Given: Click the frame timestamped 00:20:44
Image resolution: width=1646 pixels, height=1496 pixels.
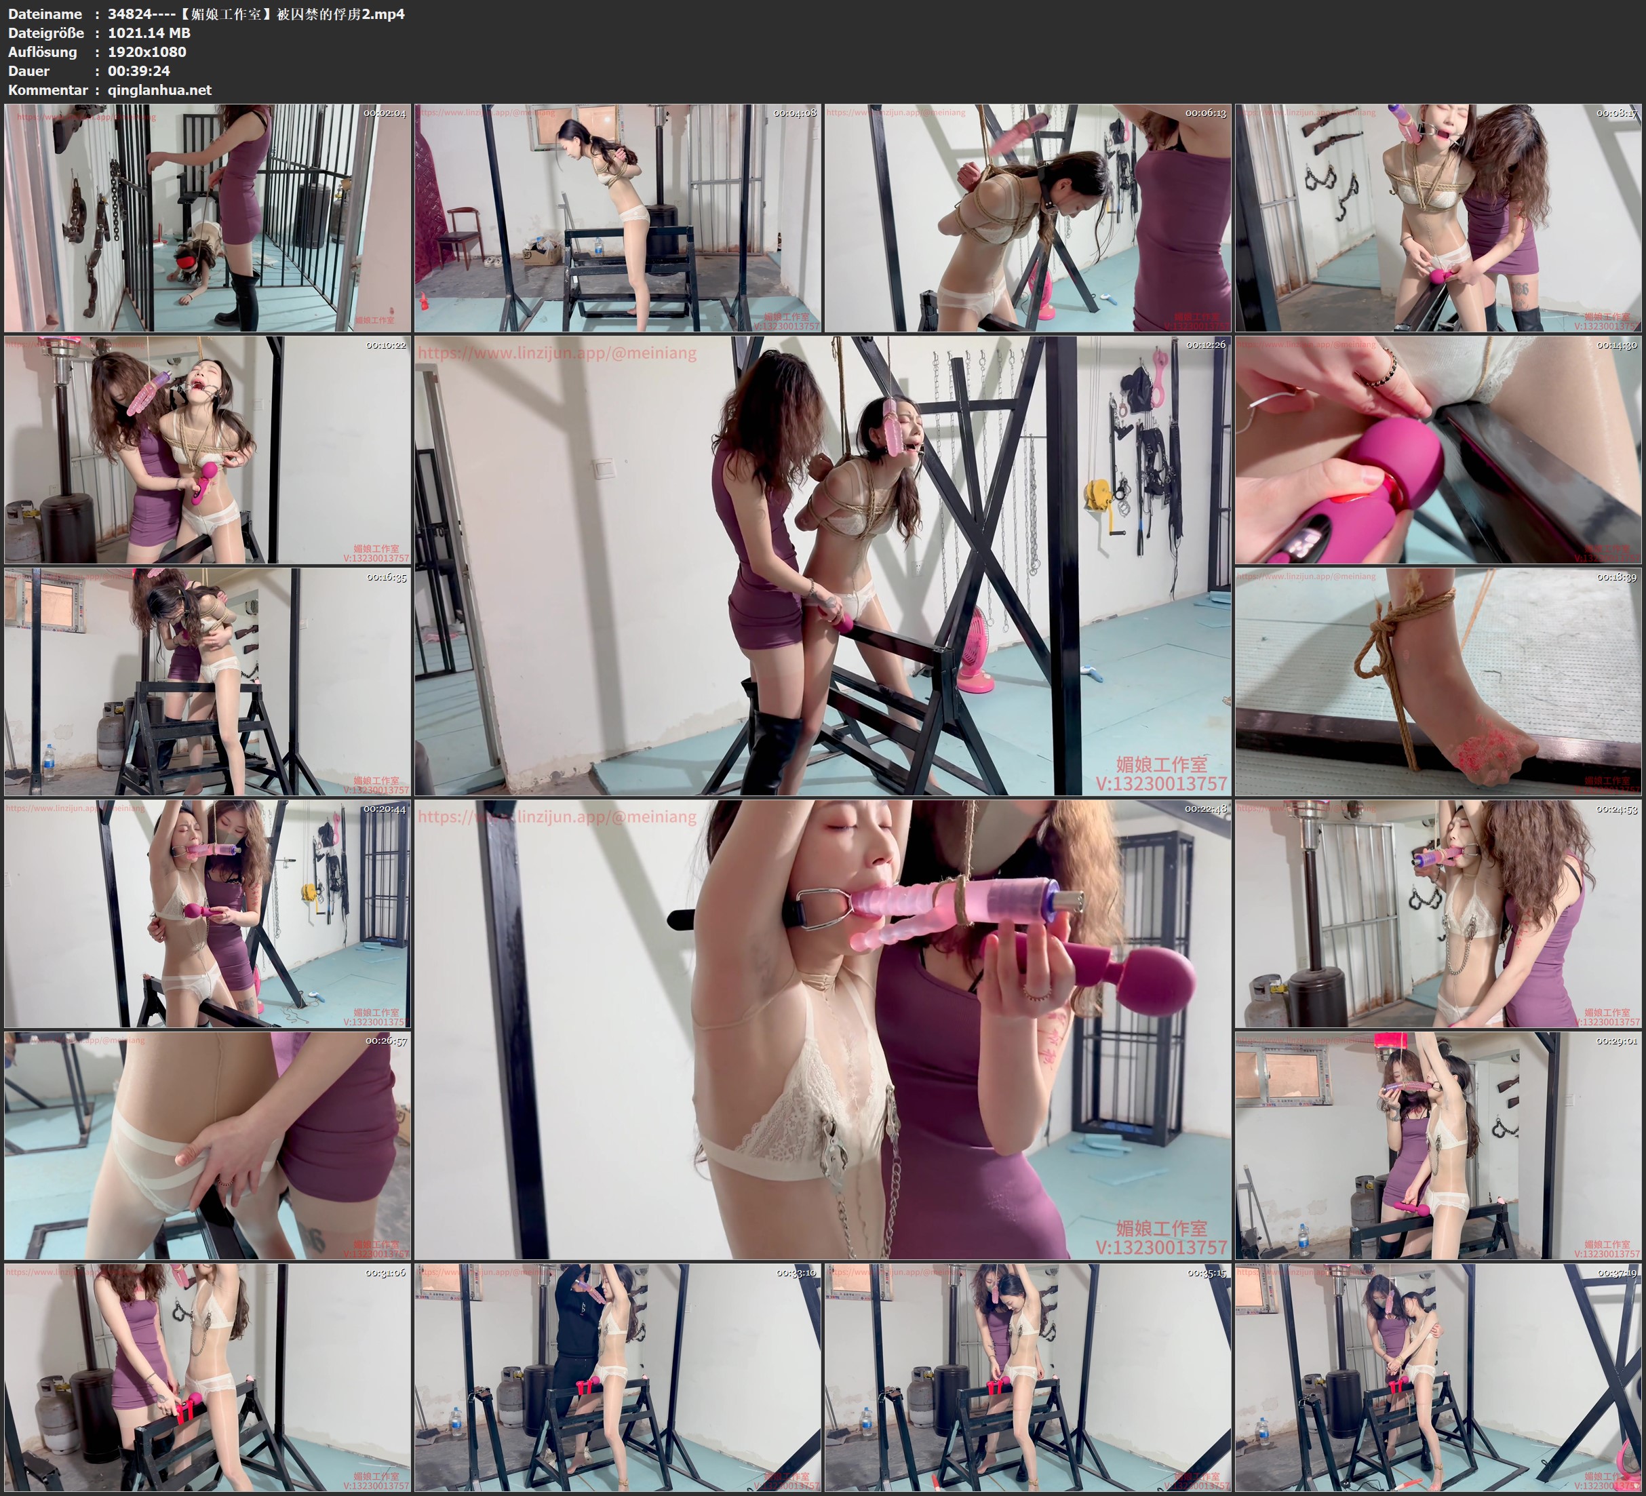Looking at the screenshot, I should pos(208,913).
